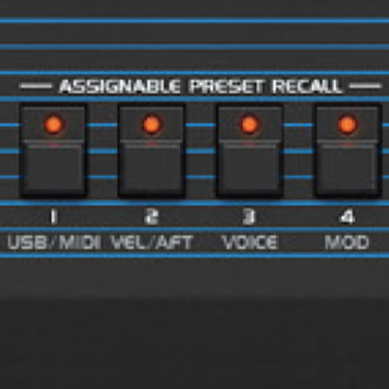Image resolution: width=389 pixels, height=389 pixels.
Task: Open the USB/MIDI settings label
Action: pos(54,243)
